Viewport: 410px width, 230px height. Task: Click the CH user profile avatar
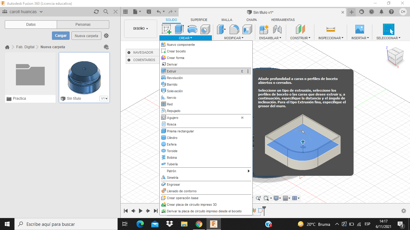point(403,12)
